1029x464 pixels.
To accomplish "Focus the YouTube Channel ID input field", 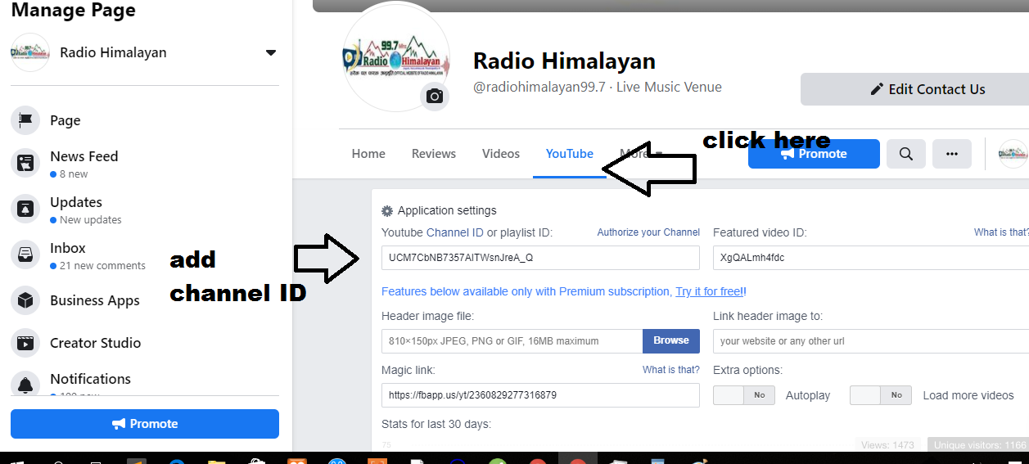I will point(540,258).
